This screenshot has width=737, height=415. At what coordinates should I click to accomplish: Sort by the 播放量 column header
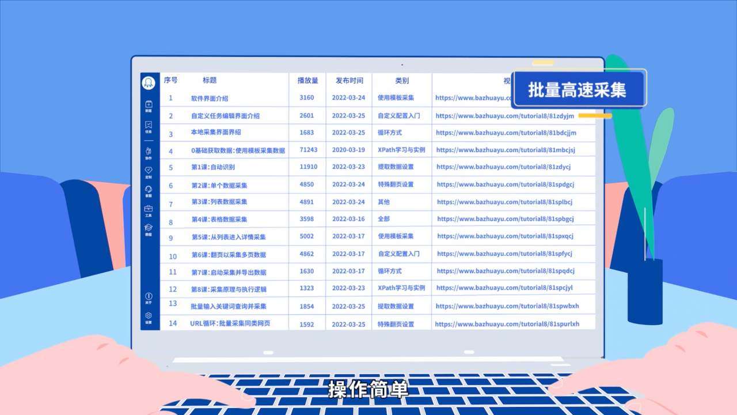307,81
